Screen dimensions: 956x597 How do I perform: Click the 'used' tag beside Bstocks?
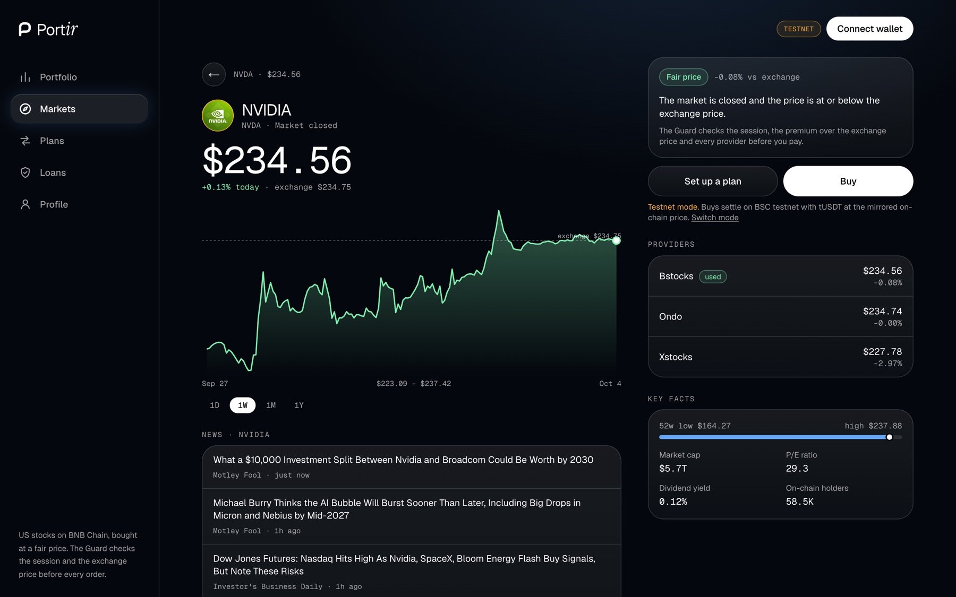coord(713,277)
